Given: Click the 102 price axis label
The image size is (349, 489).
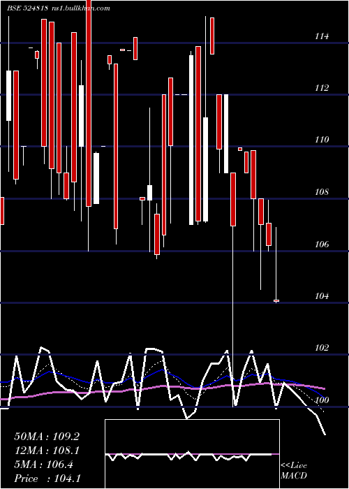Looking at the screenshot, I should click(x=321, y=348).
